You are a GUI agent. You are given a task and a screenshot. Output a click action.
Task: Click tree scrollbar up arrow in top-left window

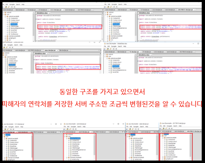(x=33, y=13)
